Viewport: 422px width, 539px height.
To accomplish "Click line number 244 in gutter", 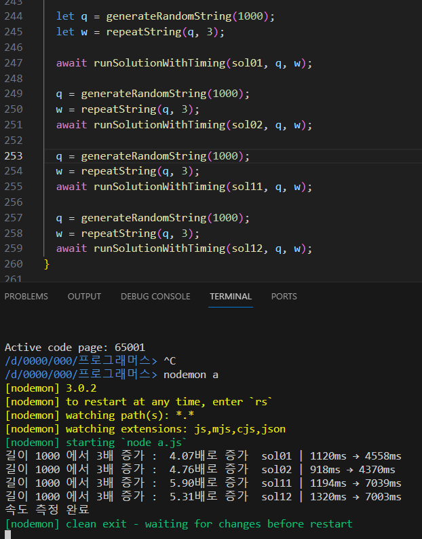I will click(14, 16).
